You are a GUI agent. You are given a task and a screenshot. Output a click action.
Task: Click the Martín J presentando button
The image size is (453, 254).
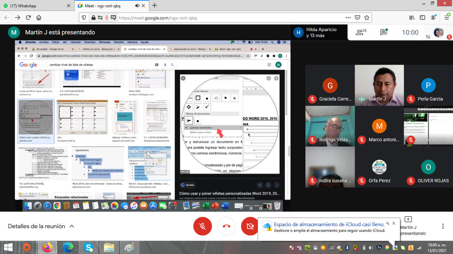coord(408,226)
